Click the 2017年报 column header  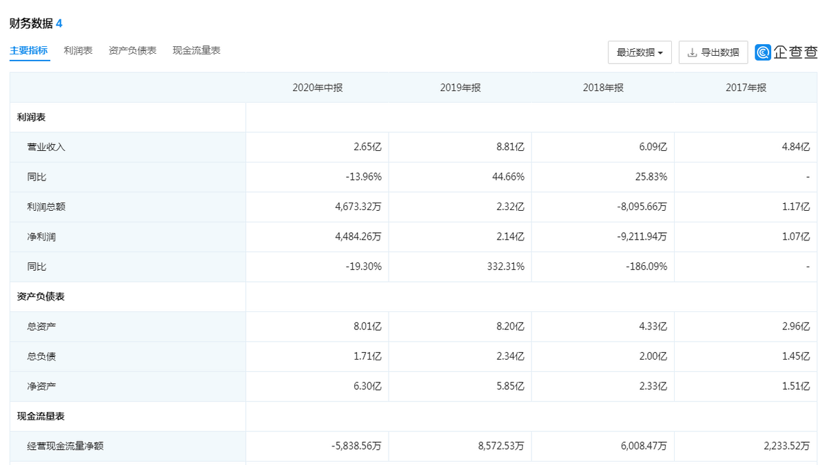click(x=746, y=87)
